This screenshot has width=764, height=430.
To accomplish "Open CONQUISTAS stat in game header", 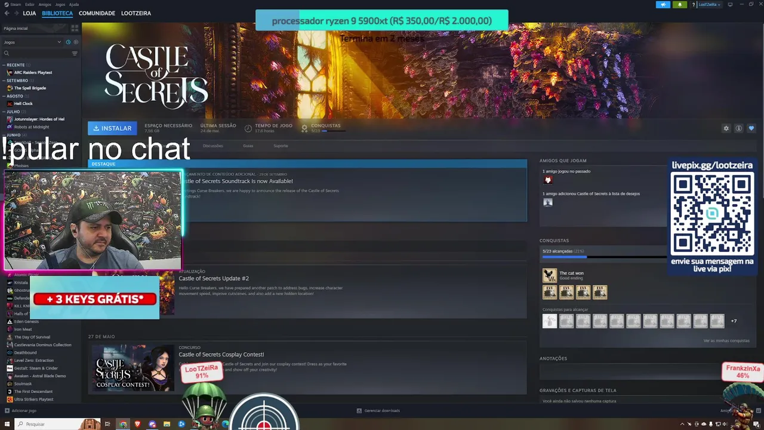I will point(322,128).
